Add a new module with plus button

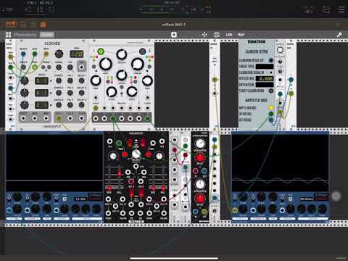click(173, 35)
